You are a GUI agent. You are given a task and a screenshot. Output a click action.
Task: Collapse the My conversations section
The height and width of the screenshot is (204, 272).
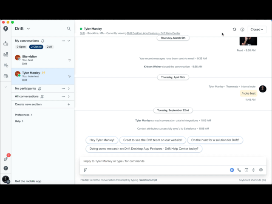pyautogui.click(x=69, y=41)
